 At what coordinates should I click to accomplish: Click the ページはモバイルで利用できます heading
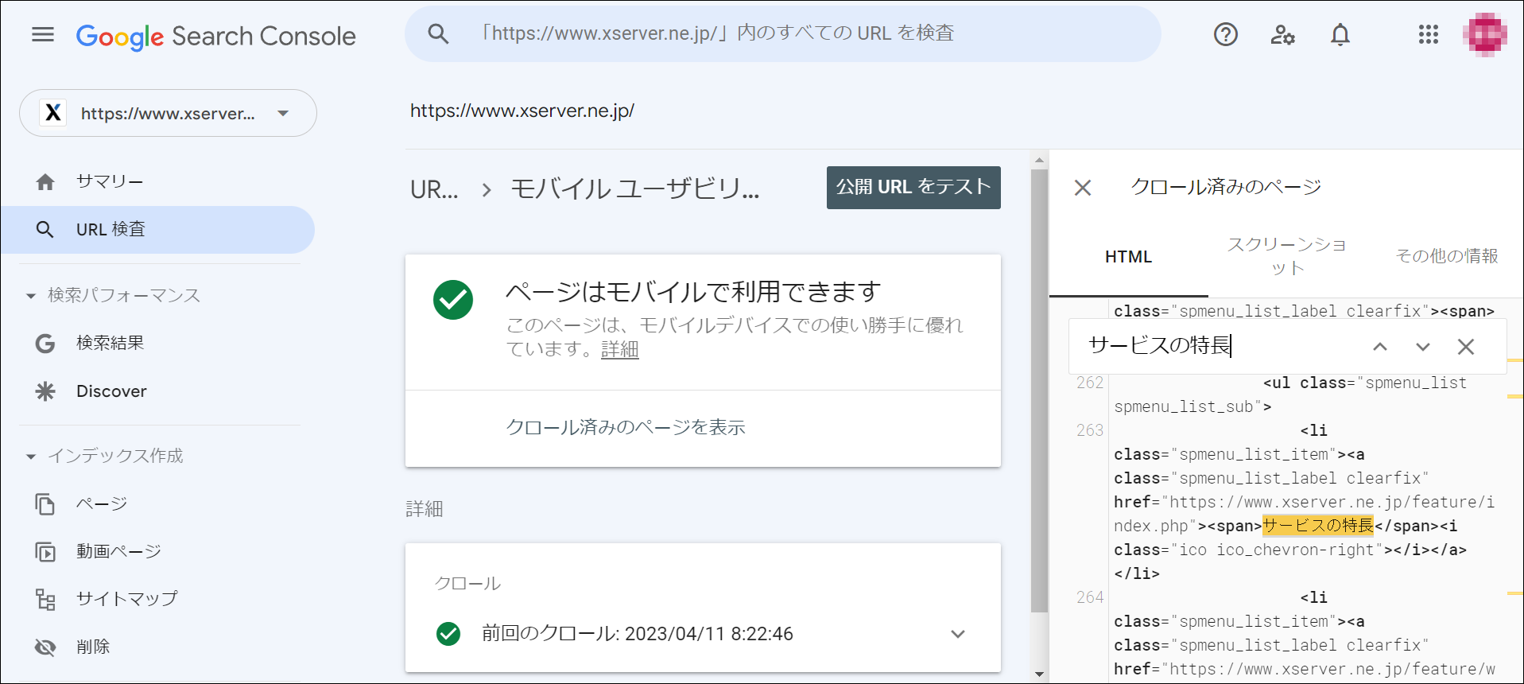tap(693, 292)
